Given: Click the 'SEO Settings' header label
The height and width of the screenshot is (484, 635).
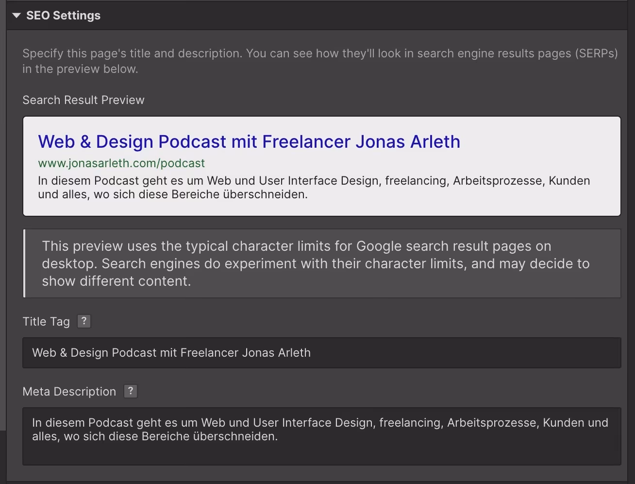Looking at the screenshot, I should (x=63, y=16).
